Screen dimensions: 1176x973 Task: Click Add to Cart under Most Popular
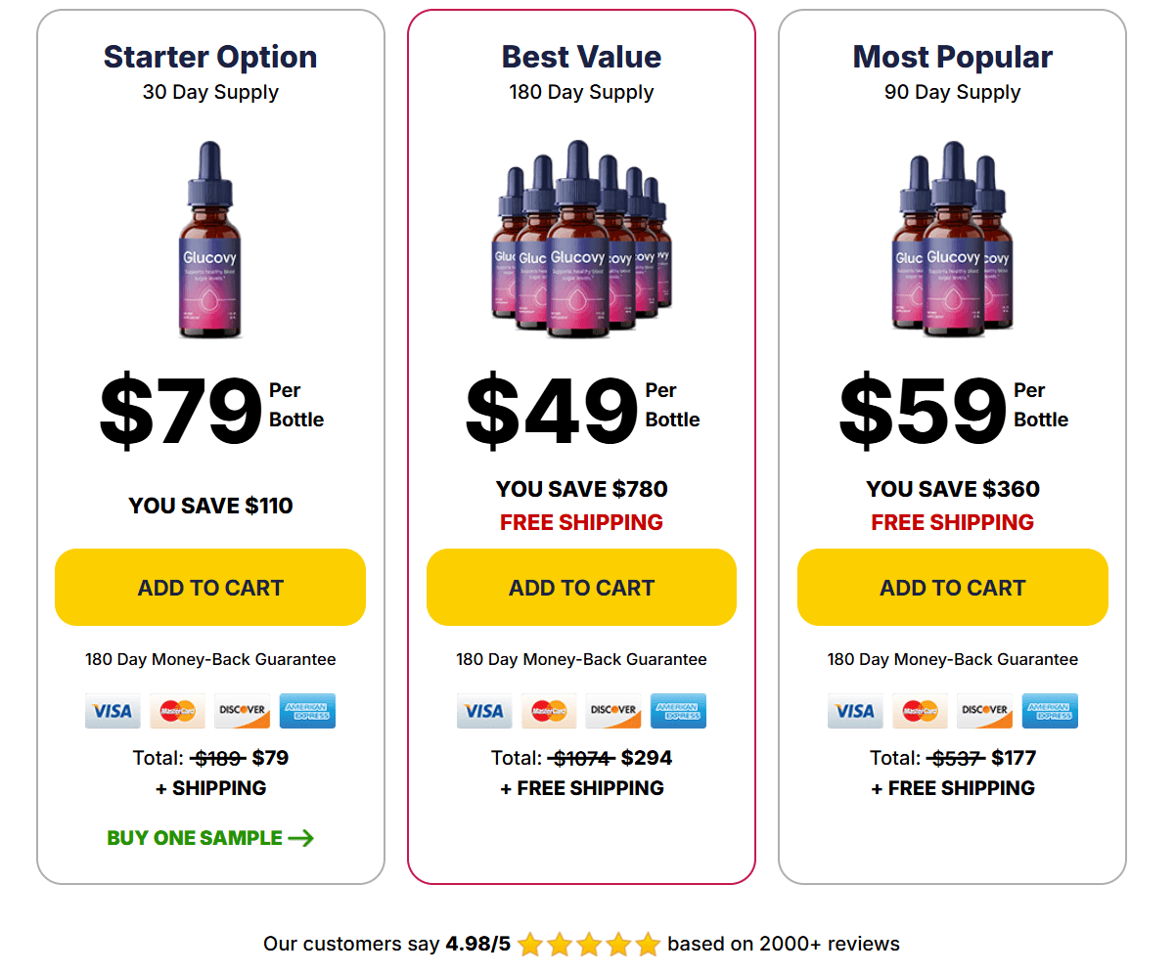pos(952,587)
